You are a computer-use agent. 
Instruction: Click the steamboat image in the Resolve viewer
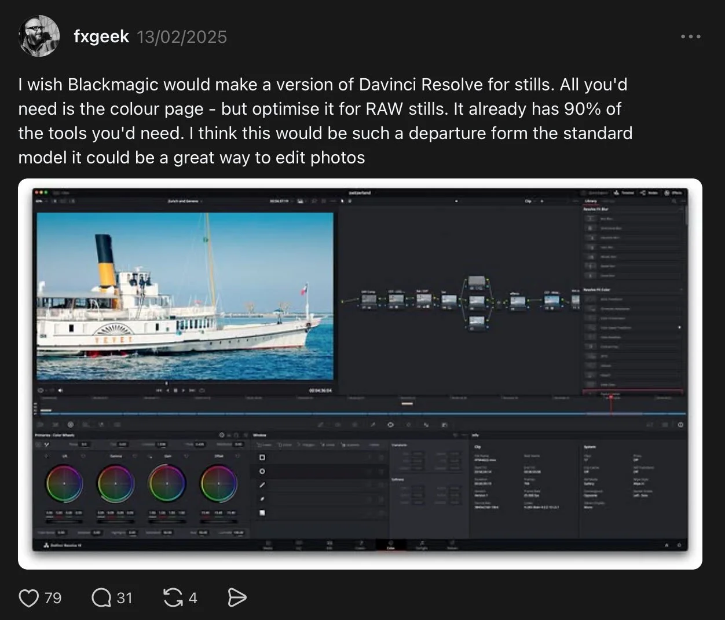point(185,296)
